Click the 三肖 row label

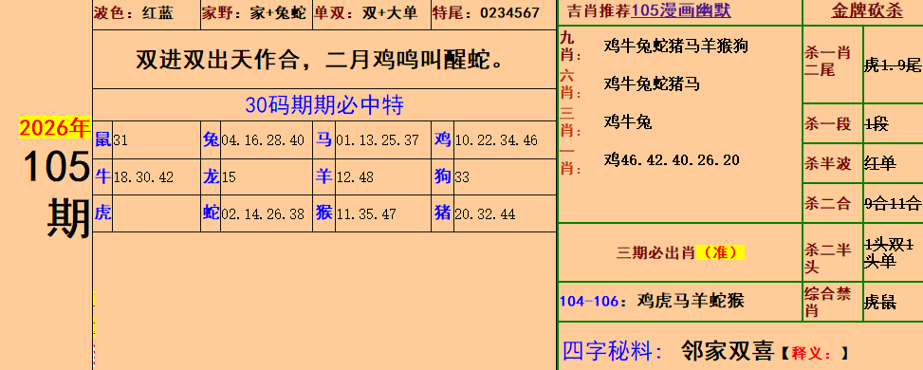571,122
